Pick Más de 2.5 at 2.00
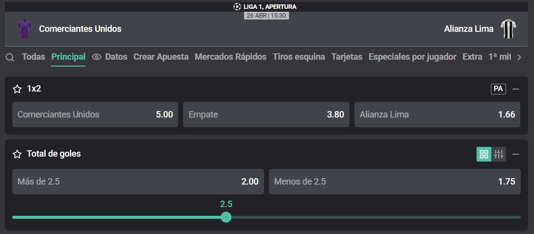The image size is (534, 234). coord(138,182)
